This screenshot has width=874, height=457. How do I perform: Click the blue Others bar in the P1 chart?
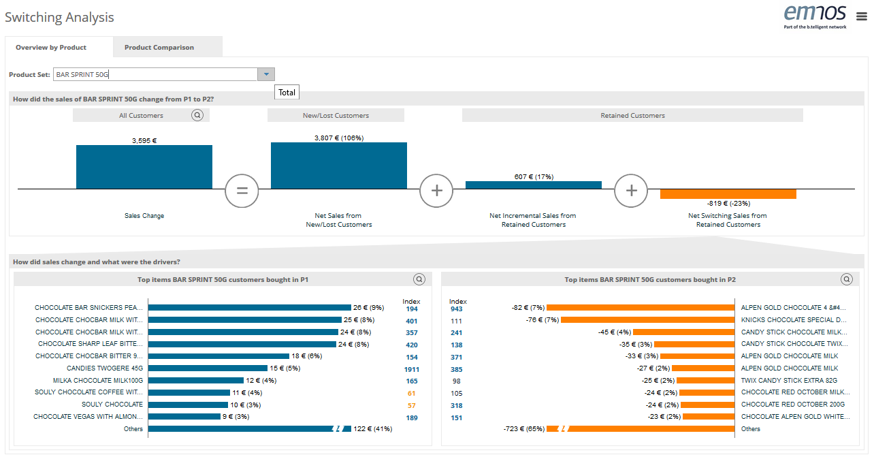[250, 429]
